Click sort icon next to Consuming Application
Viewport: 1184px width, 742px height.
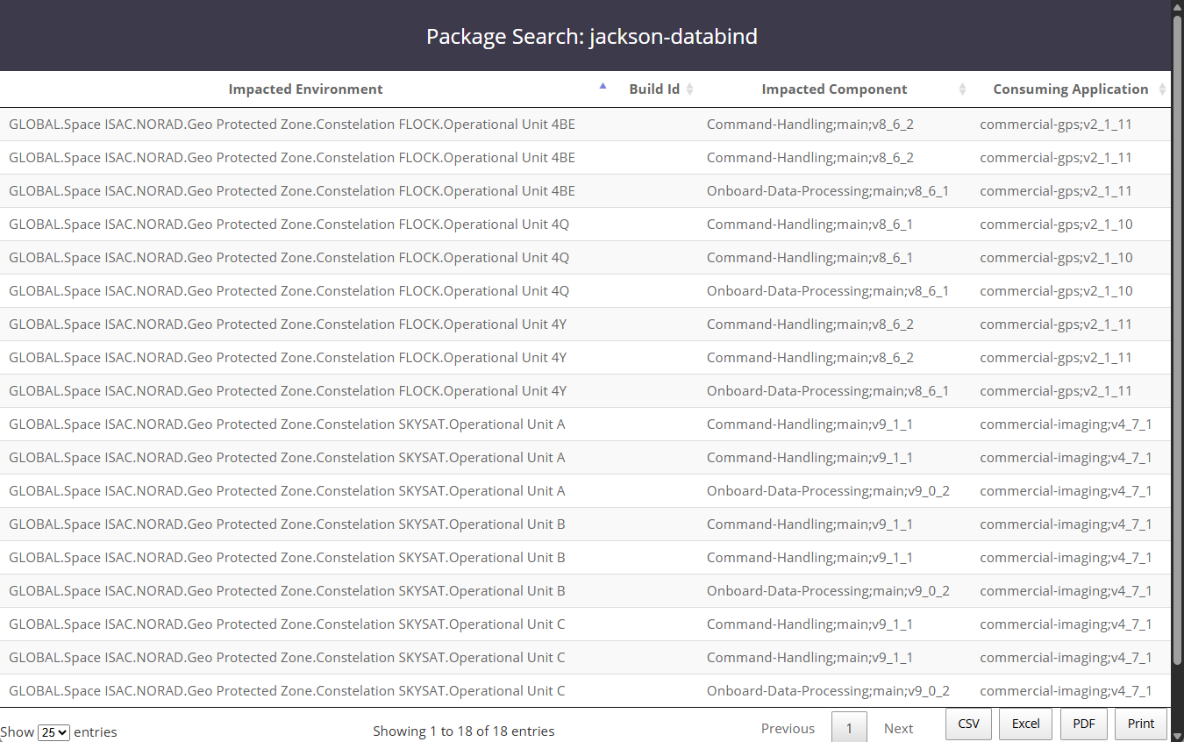(1162, 89)
